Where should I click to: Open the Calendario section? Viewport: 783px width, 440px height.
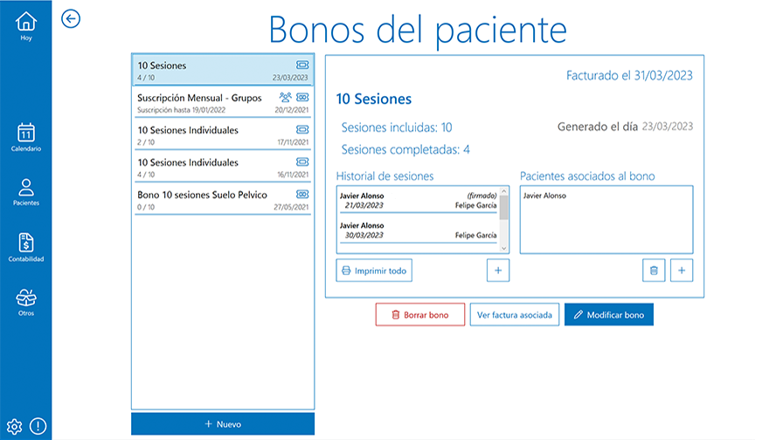(x=26, y=137)
